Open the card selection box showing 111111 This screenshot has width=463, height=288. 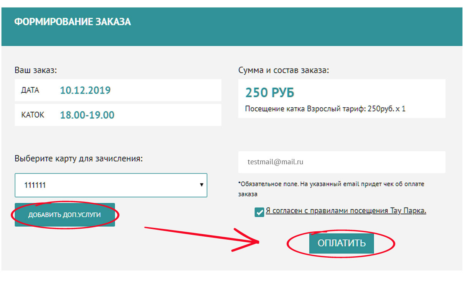pyautogui.click(x=111, y=185)
